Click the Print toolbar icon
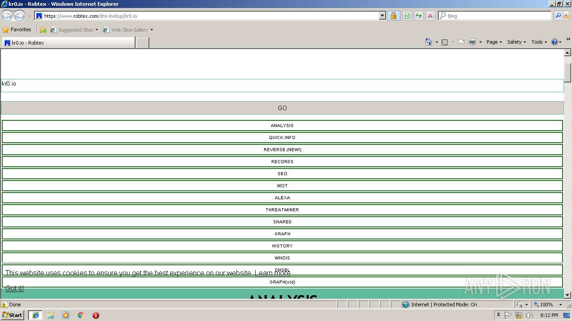Image resolution: width=572 pixels, height=321 pixels. [x=472, y=42]
